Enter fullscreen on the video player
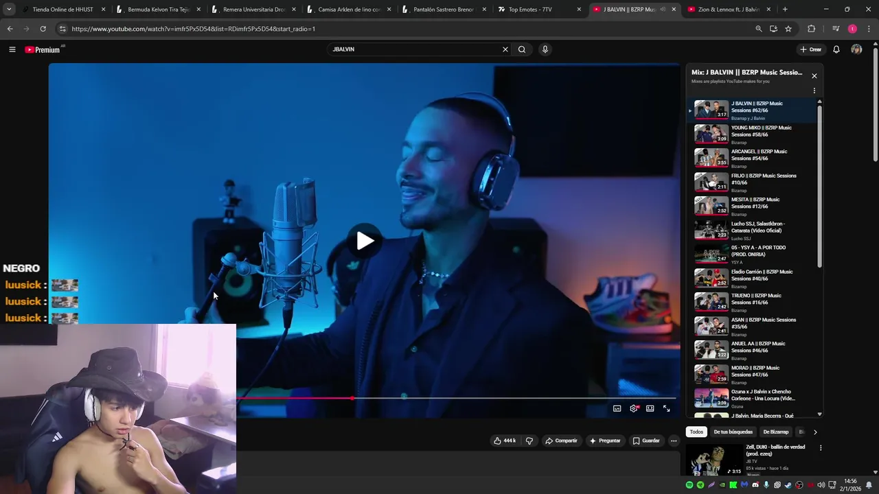 (x=666, y=408)
